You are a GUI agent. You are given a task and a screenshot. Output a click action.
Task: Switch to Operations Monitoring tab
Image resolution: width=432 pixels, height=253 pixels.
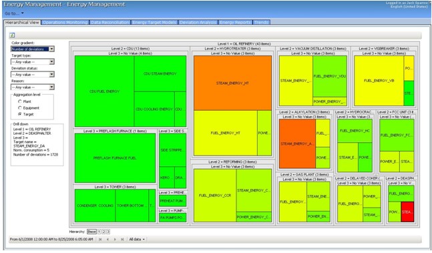coord(65,22)
